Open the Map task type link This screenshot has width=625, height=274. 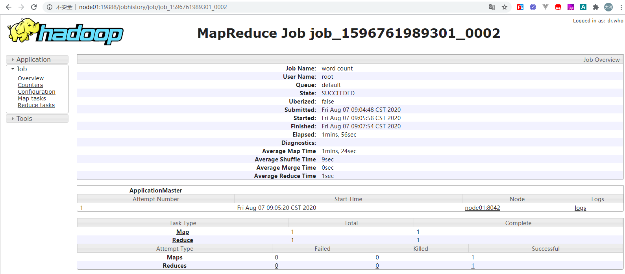click(183, 232)
